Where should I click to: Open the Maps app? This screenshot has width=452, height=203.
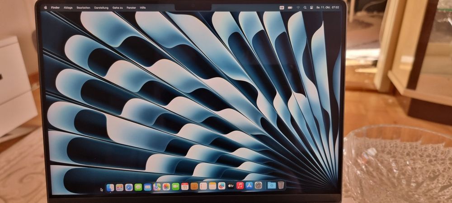tap(157, 187)
